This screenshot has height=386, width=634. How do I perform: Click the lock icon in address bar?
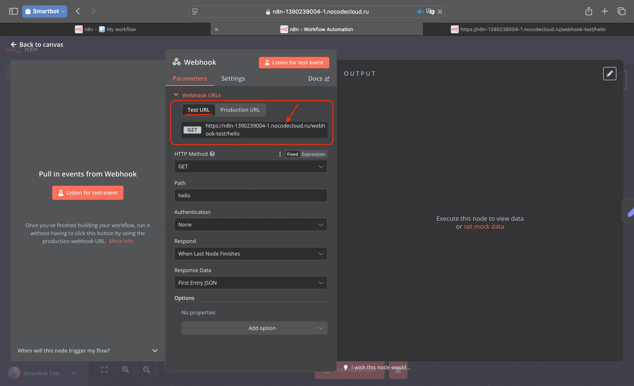[268, 12]
